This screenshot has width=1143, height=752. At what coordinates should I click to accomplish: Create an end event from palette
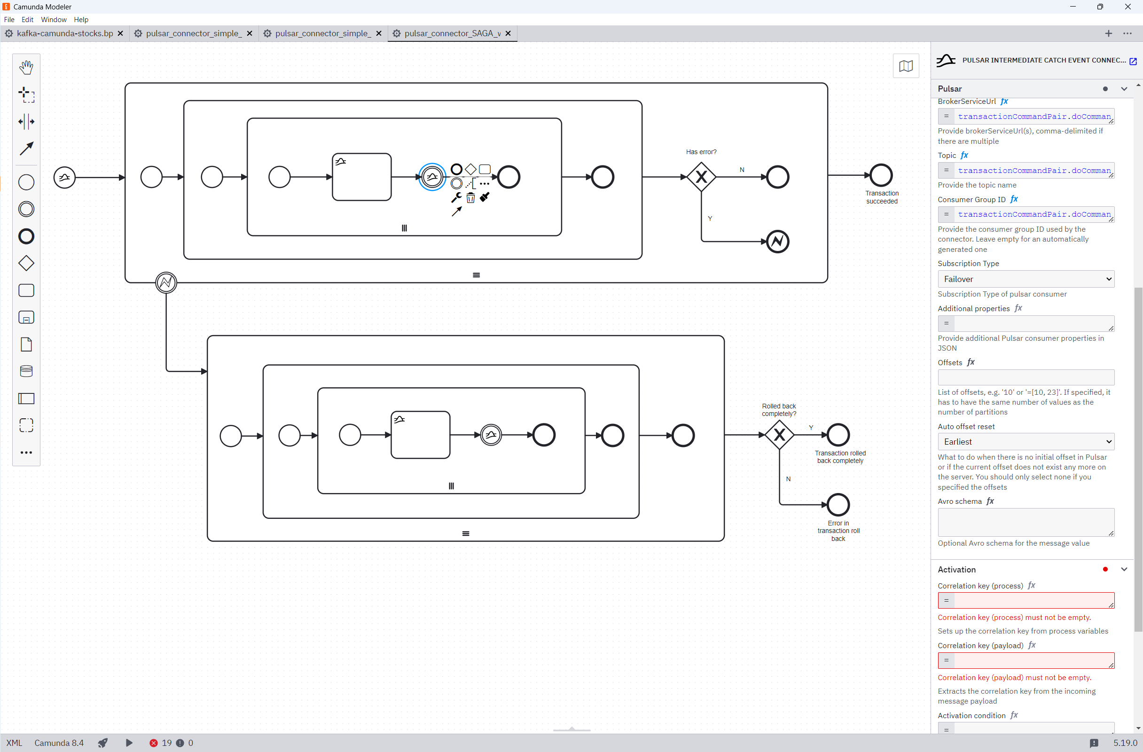26,236
